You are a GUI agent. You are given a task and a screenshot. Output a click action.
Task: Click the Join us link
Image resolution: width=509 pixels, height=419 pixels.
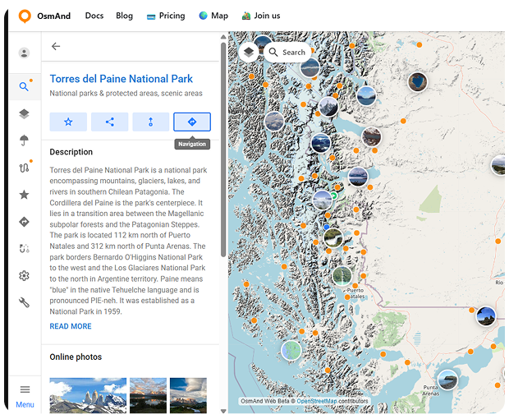[261, 16]
